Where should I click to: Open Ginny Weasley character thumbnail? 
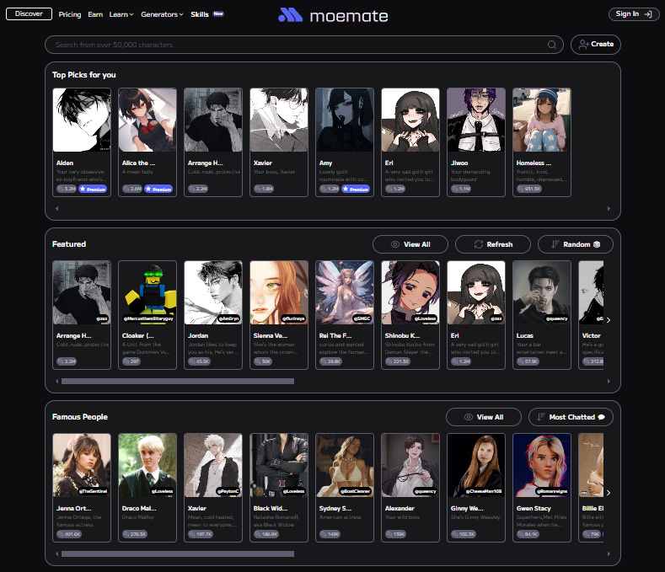coord(476,465)
